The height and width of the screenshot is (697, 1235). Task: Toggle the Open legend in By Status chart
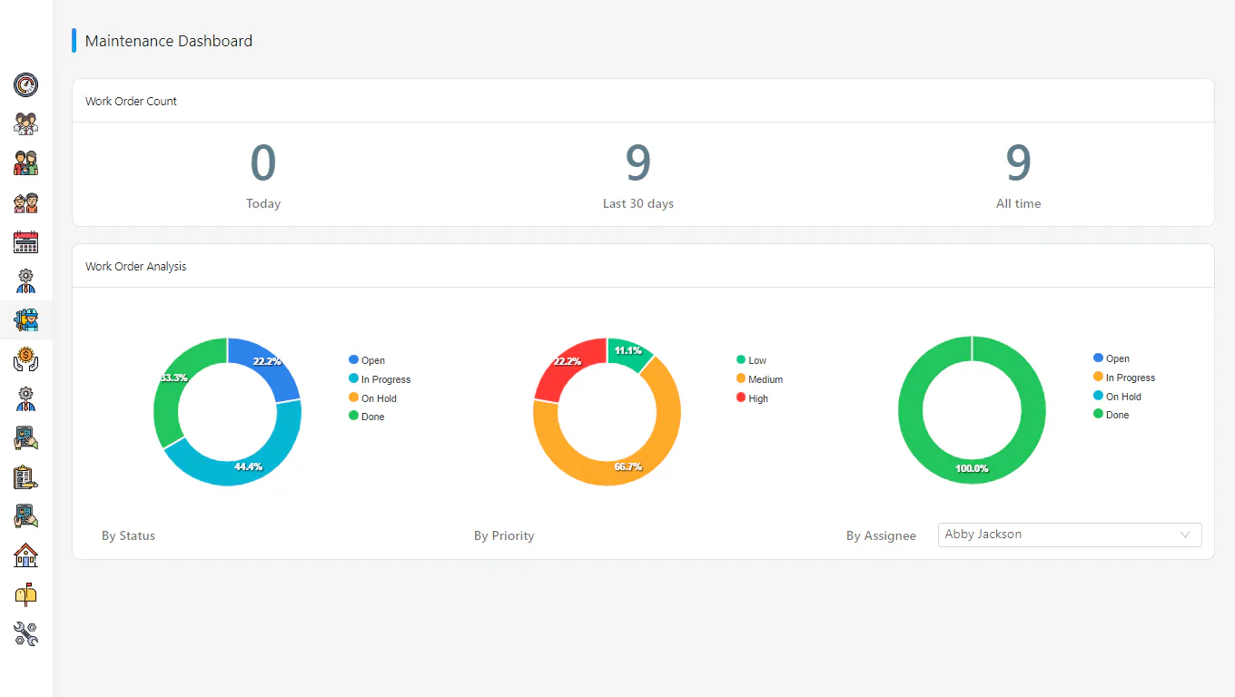point(367,360)
